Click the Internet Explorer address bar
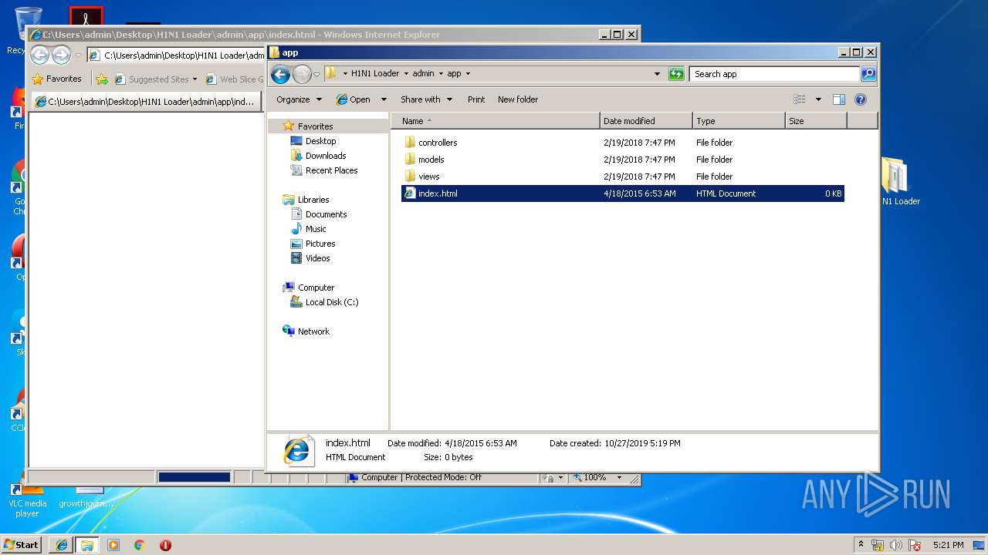This screenshot has height=555, width=988. click(177, 55)
